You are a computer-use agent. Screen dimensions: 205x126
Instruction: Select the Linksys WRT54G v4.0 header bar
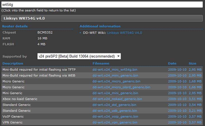click(102, 18)
